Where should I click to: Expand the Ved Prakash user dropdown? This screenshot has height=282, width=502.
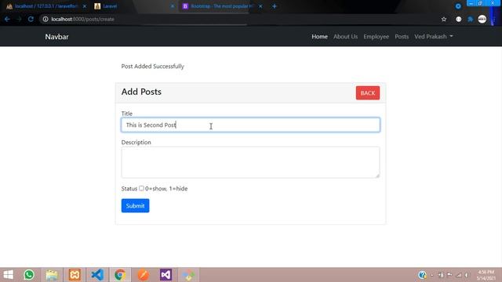pos(434,37)
